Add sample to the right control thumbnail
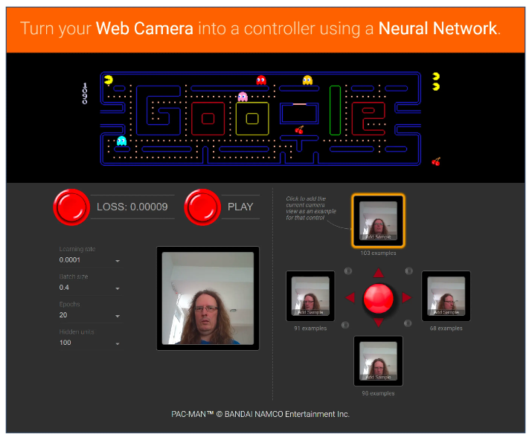The image size is (532, 440). click(x=446, y=296)
